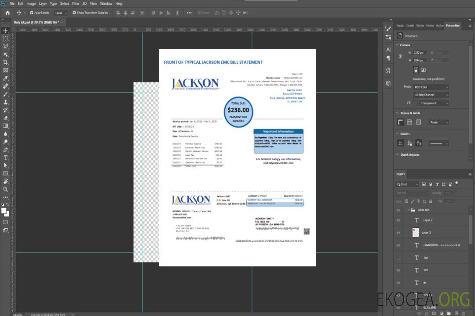Hide the 'm' text layer

(x=398, y=283)
